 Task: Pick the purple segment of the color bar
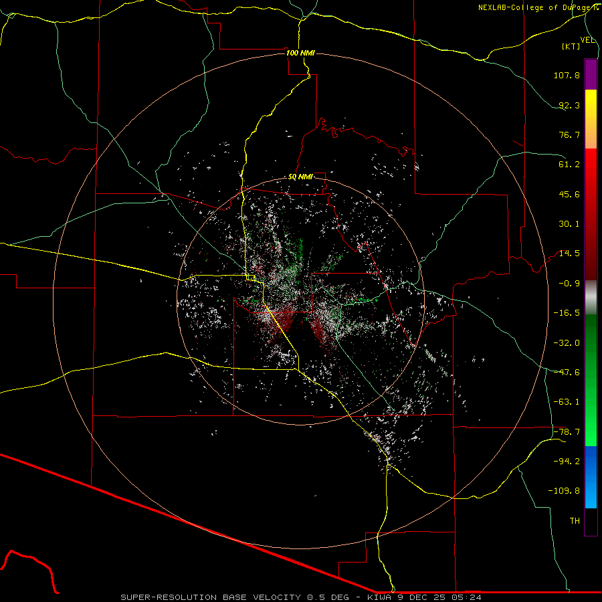pyautogui.click(x=591, y=74)
